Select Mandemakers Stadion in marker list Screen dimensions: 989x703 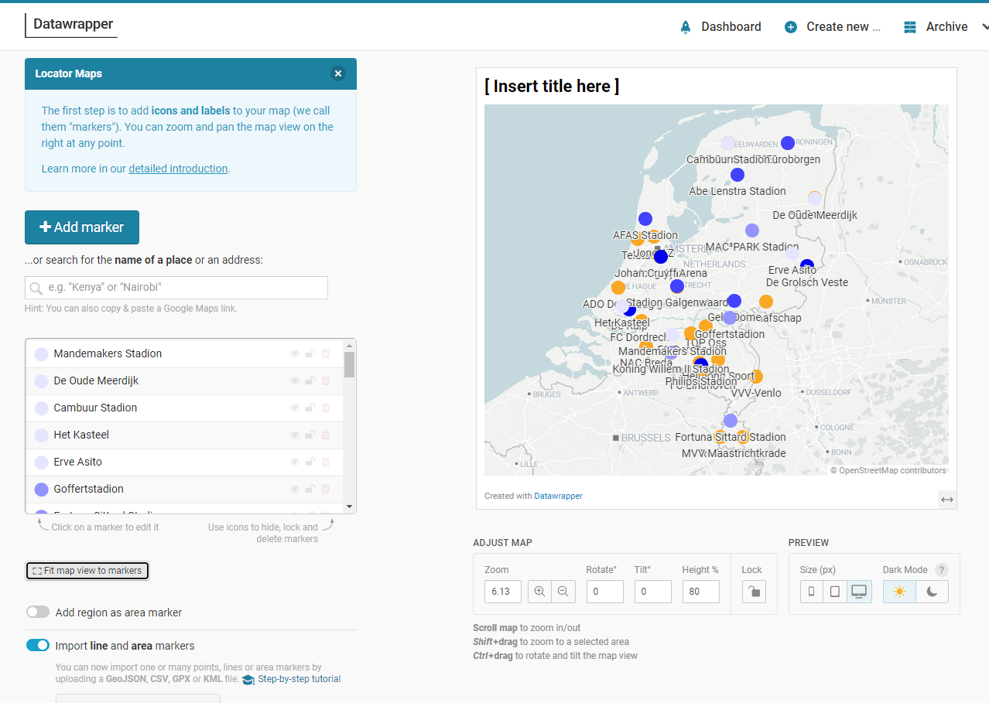click(x=108, y=353)
